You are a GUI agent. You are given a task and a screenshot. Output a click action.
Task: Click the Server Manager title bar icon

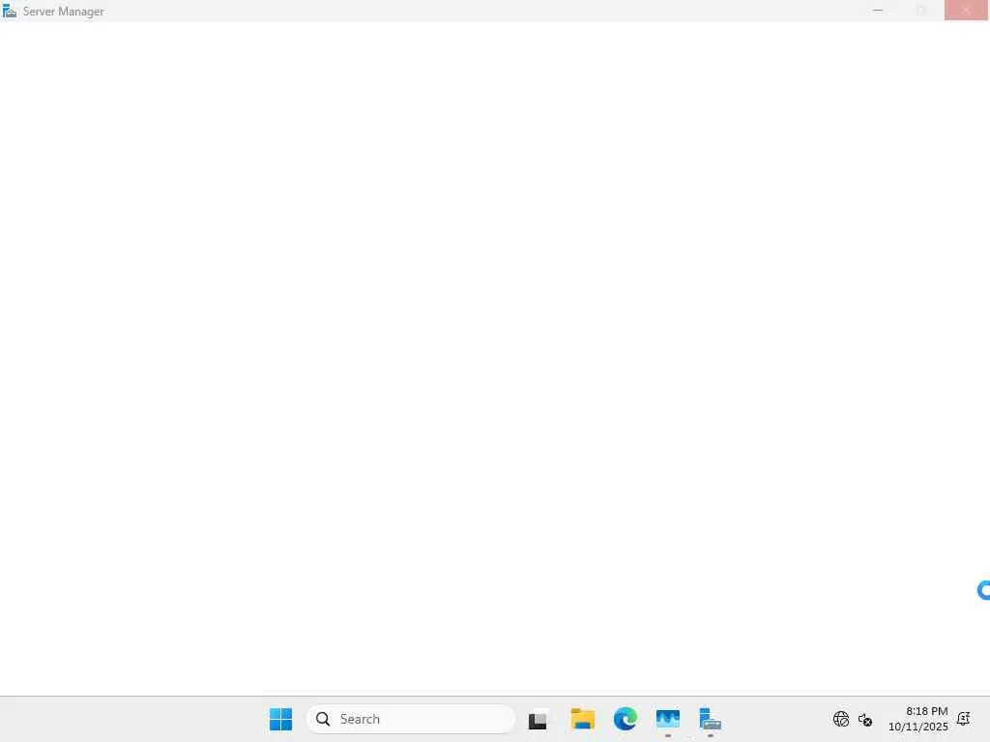[x=10, y=11]
